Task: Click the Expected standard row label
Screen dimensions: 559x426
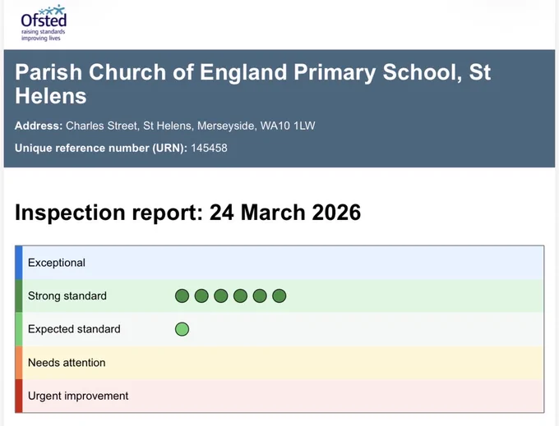Action: coord(74,329)
